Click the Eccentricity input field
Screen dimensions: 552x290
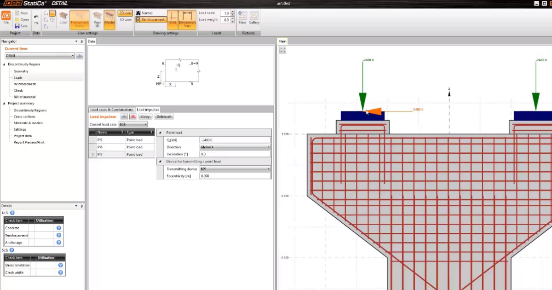pyautogui.click(x=235, y=176)
